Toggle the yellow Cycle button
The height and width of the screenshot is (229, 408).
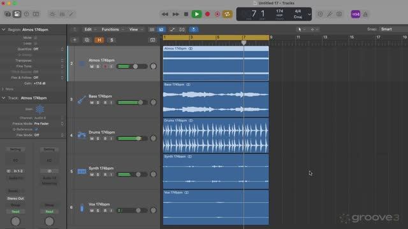pos(227,14)
